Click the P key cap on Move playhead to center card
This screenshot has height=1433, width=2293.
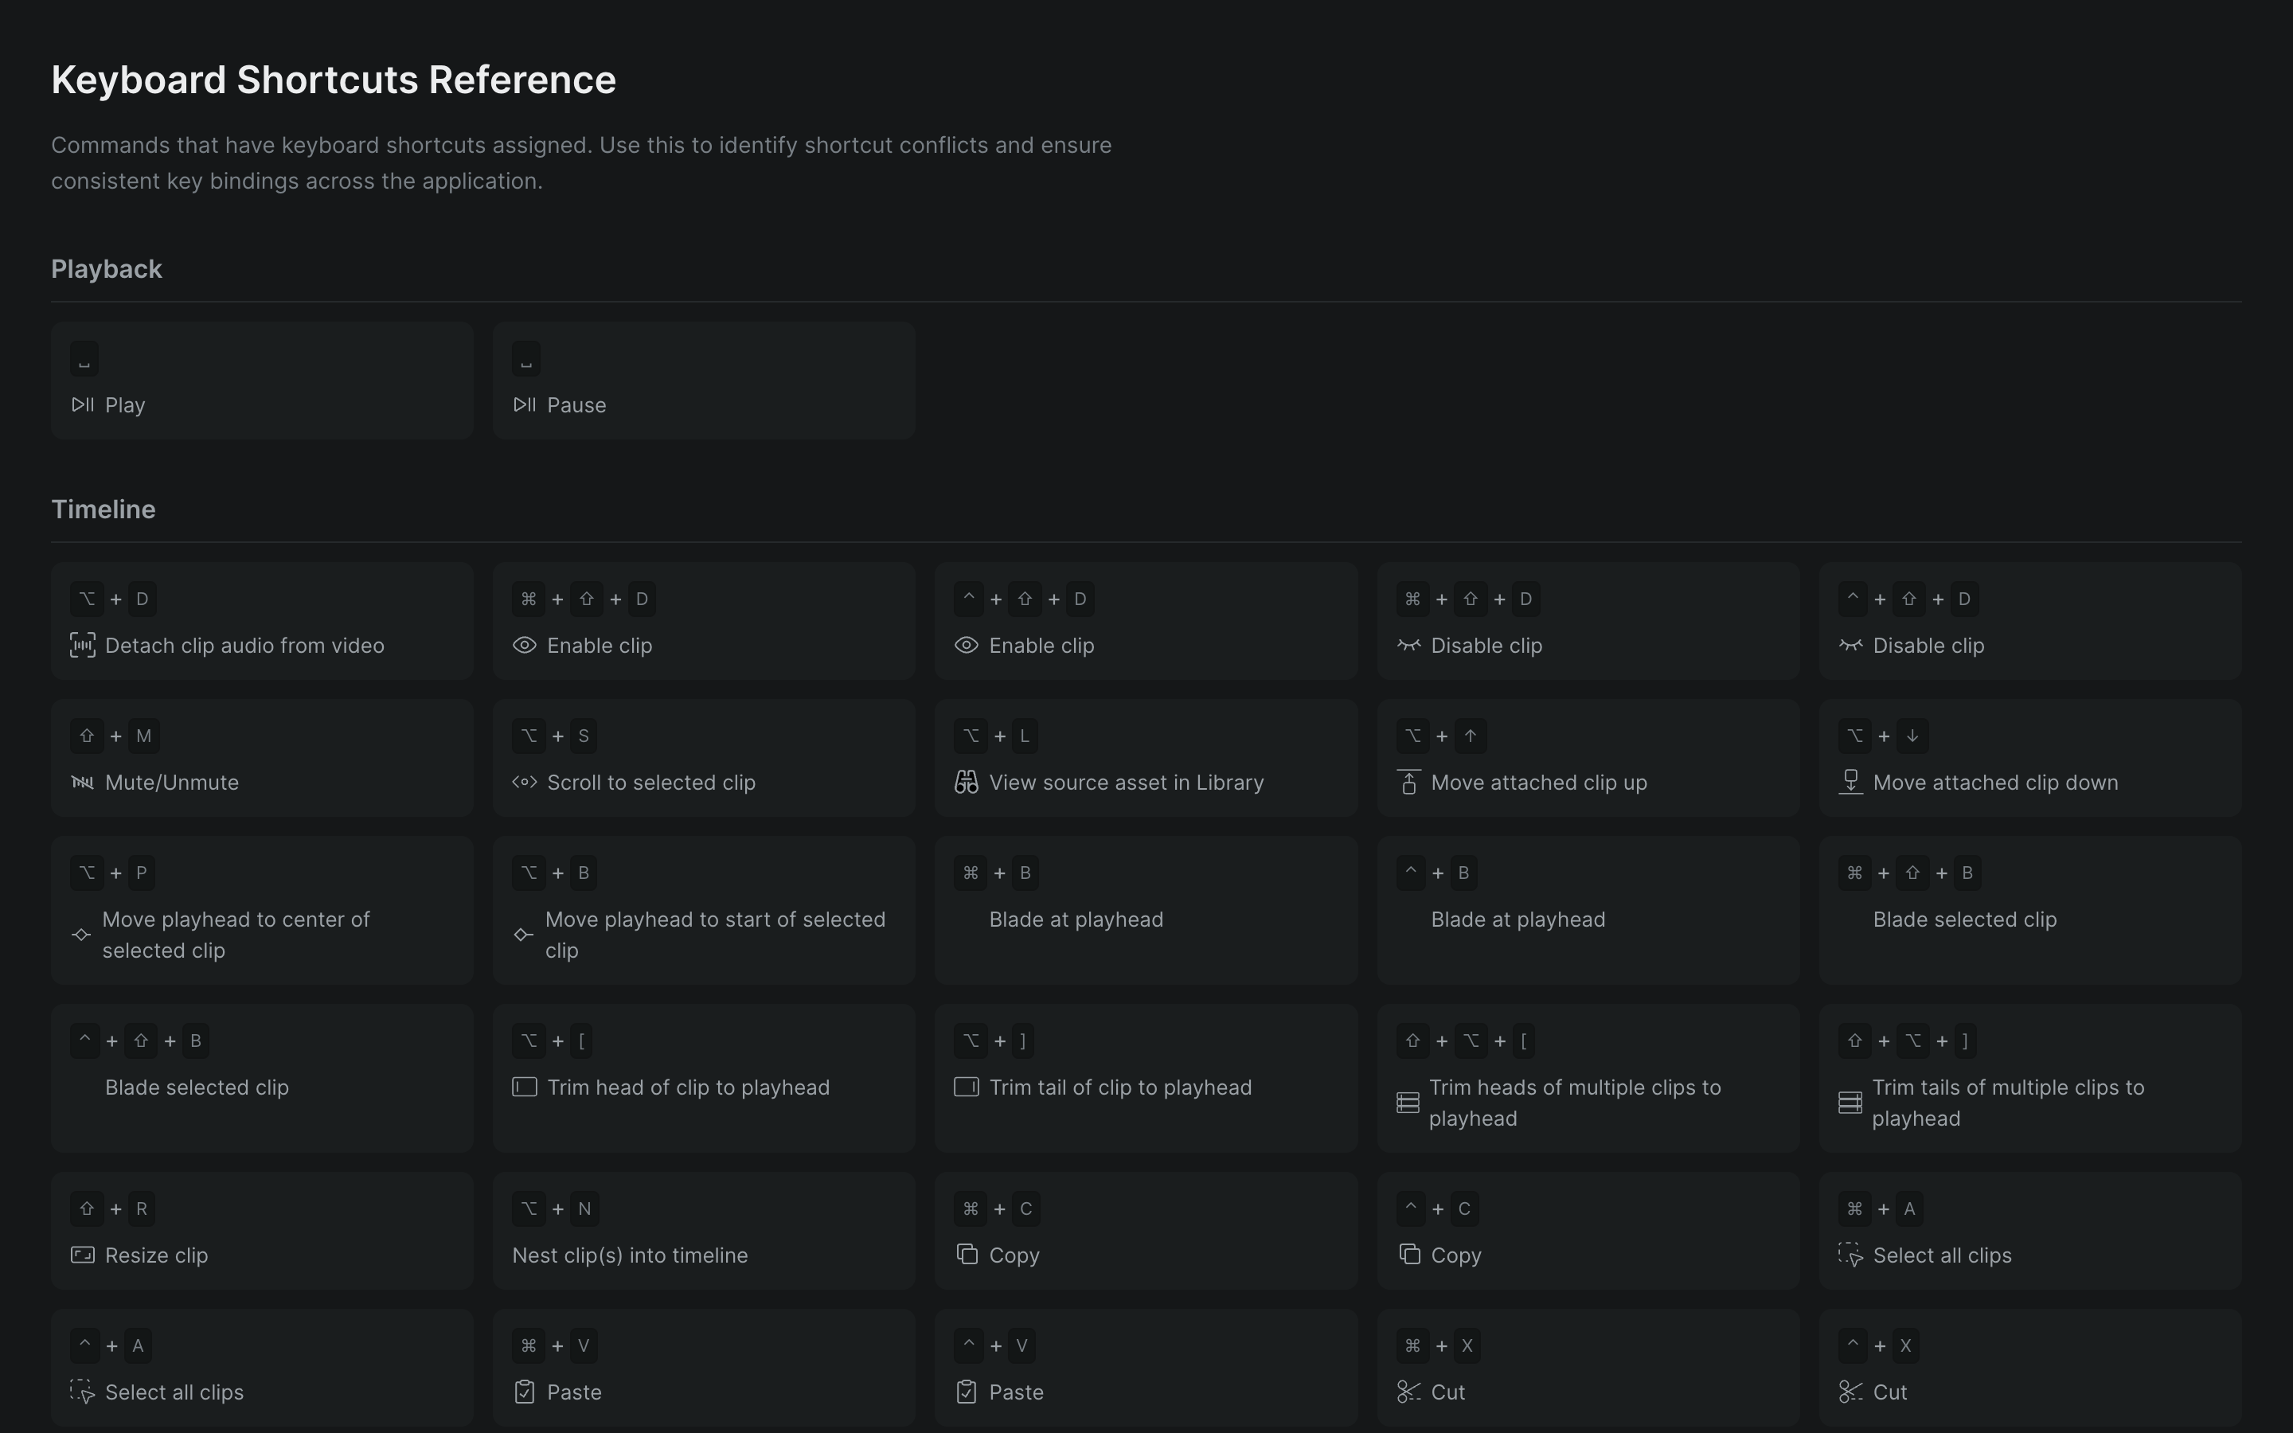click(x=141, y=873)
